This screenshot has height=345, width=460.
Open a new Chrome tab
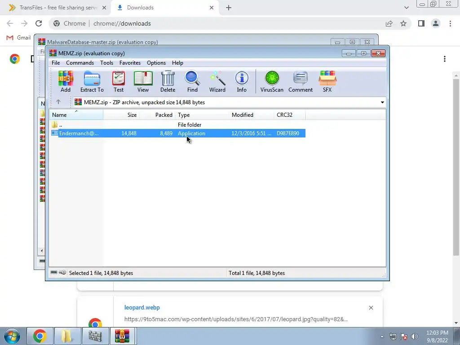pos(229,8)
